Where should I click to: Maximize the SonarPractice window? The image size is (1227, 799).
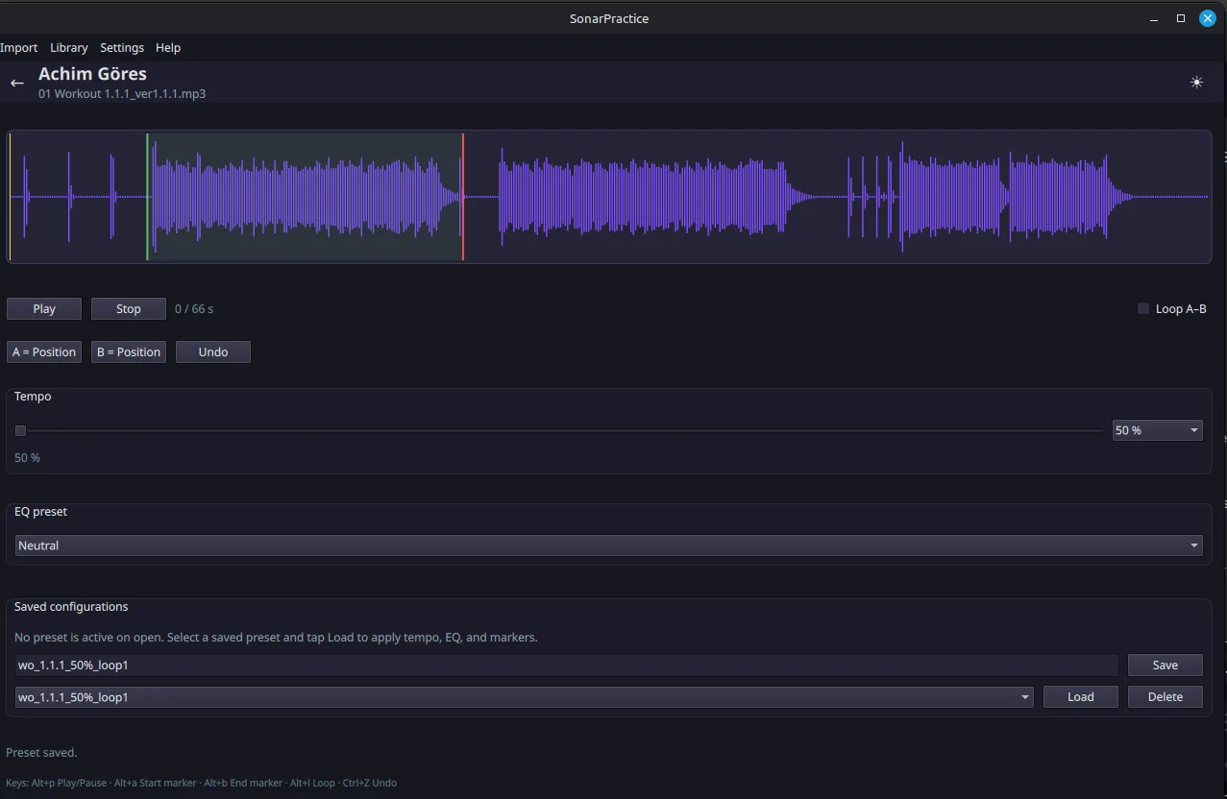(1181, 18)
